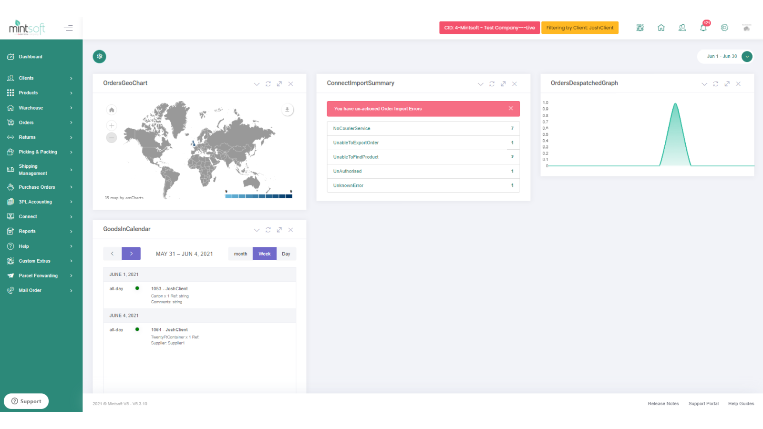Click the dashboard settings gear button
The height and width of the screenshot is (429, 763).
tap(99, 56)
